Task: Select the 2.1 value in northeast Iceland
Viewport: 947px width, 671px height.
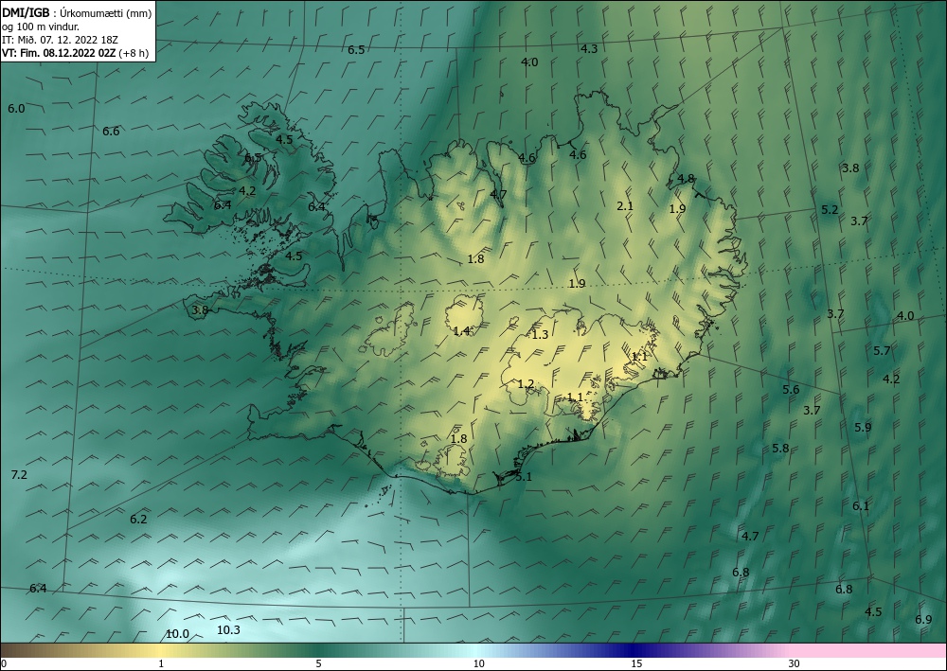Action: click(625, 205)
